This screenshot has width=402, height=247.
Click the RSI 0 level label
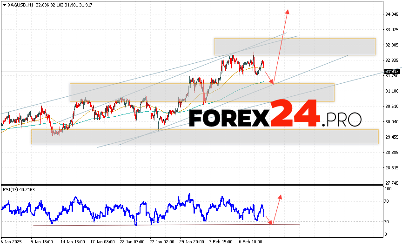coord(386,234)
